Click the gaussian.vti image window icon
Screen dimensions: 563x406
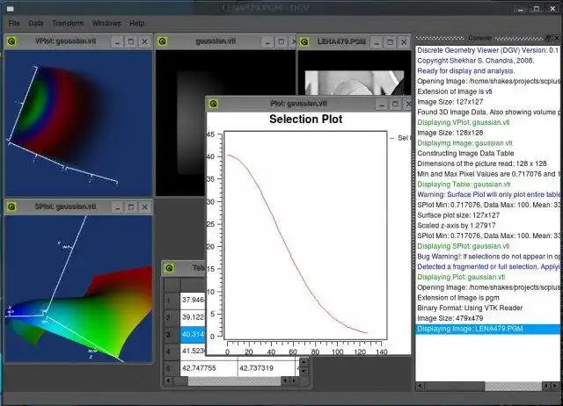pyautogui.click(x=163, y=41)
